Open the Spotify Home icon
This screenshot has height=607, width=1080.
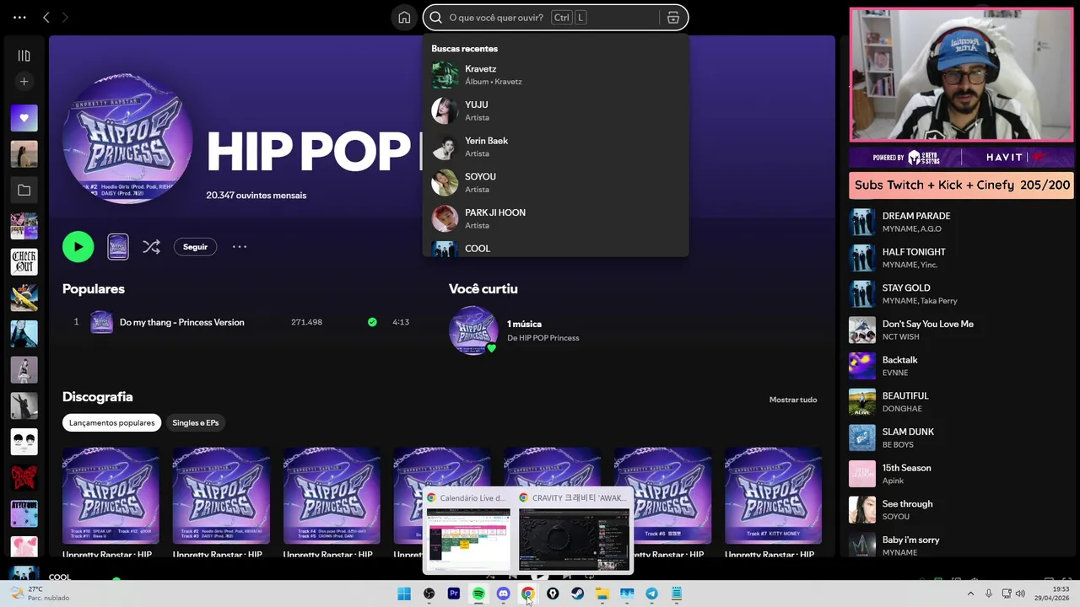click(x=404, y=18)
